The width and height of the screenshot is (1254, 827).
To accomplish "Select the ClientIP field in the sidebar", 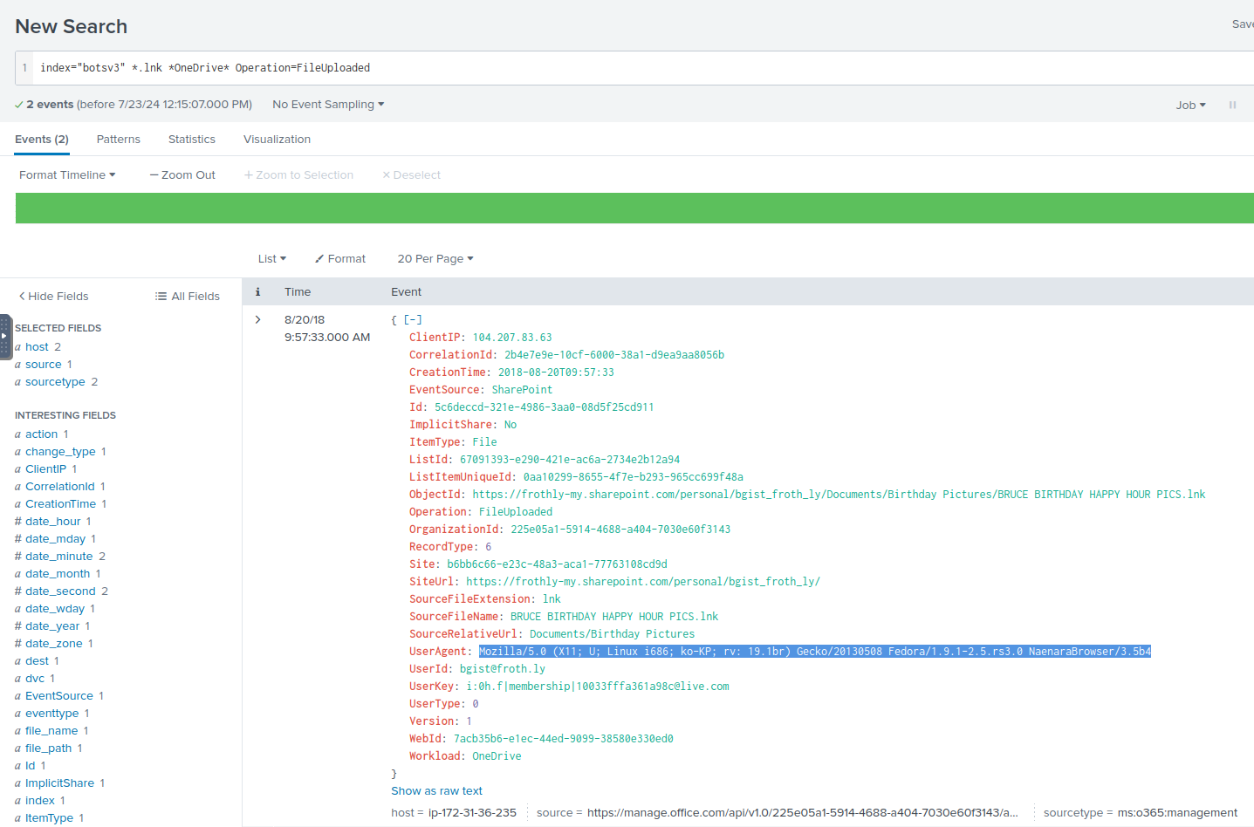I will 45,469.
